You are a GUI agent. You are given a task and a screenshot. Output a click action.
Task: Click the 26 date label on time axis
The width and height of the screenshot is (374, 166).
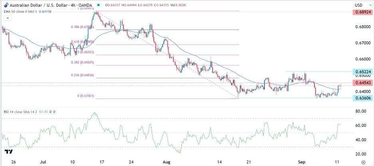(14, 162)
